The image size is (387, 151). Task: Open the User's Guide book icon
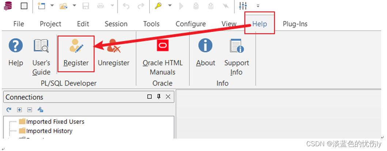click(x=41, y=57)
